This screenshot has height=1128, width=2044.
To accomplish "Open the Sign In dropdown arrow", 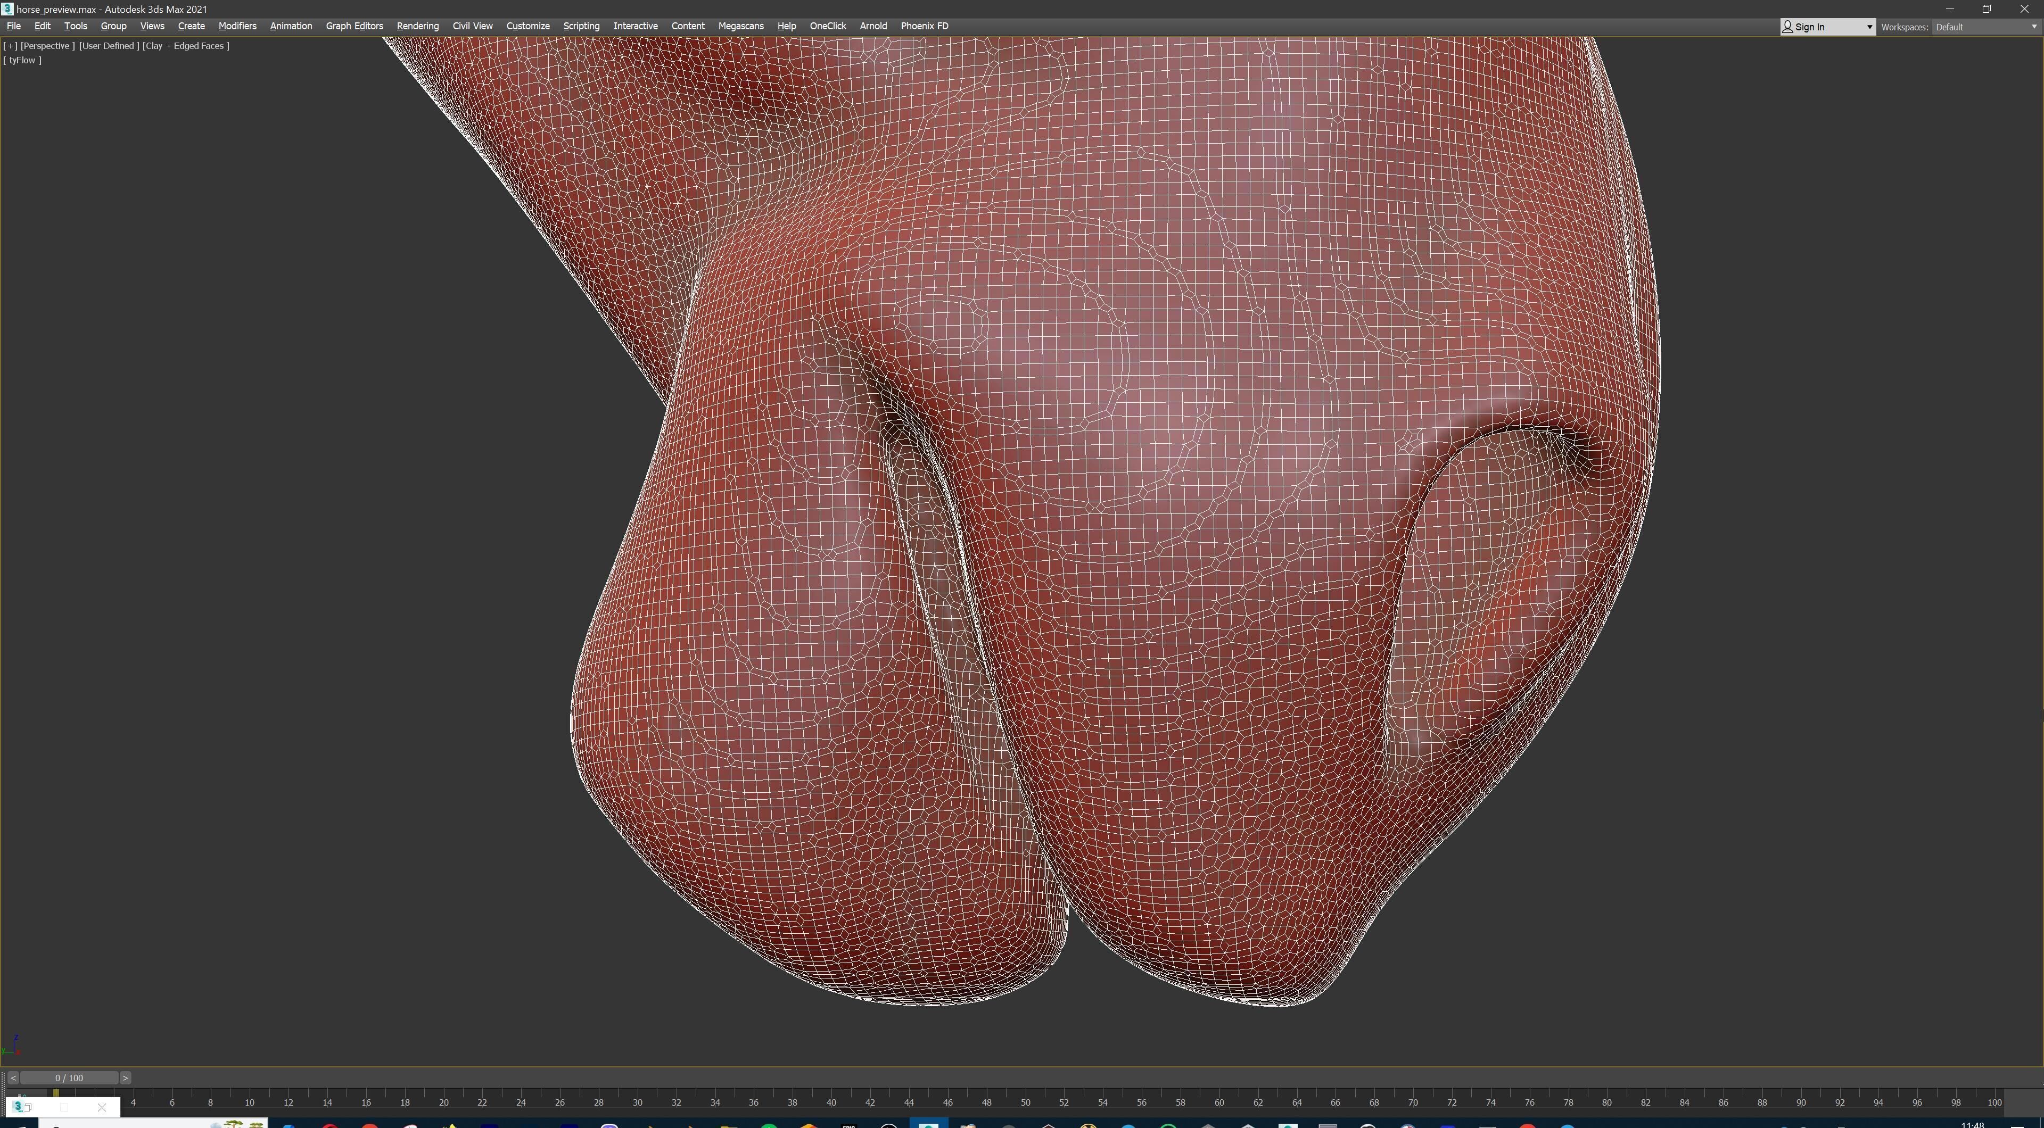I will (1869, 27).
